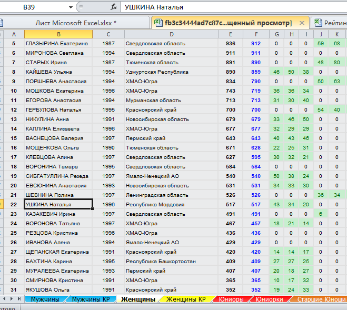Open the Мужчины sheet tab
Screen dimensions: 347x310
45,299
